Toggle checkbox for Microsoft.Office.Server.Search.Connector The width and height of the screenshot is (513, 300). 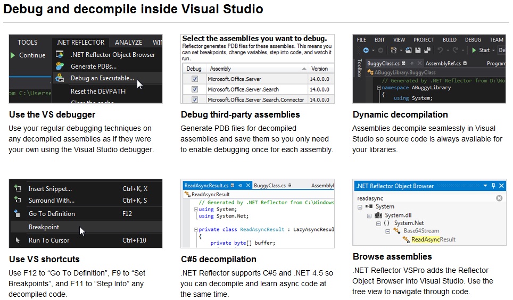pyautogui.click(x=195, y=99)
